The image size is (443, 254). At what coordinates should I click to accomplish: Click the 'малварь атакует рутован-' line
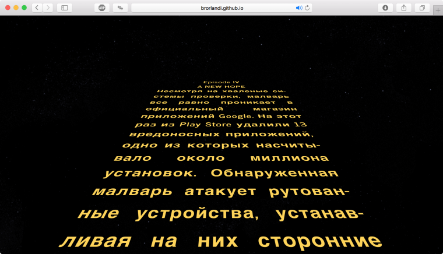(221, 192)
